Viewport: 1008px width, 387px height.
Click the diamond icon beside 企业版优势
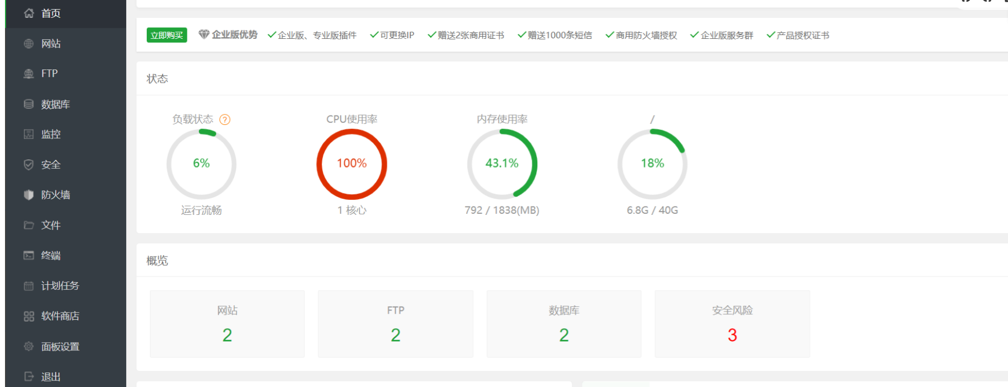[x=204, y=34]
